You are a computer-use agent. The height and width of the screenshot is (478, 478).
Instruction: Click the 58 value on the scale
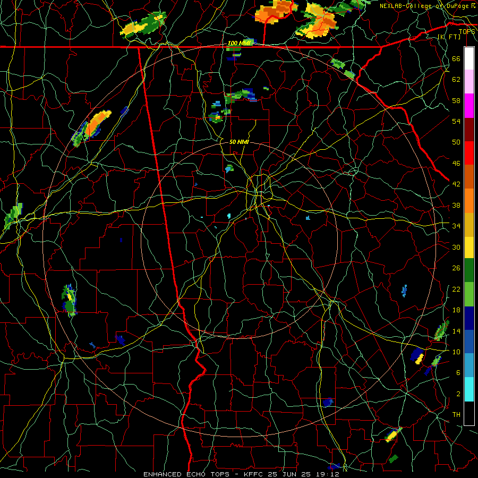(456, 100)
